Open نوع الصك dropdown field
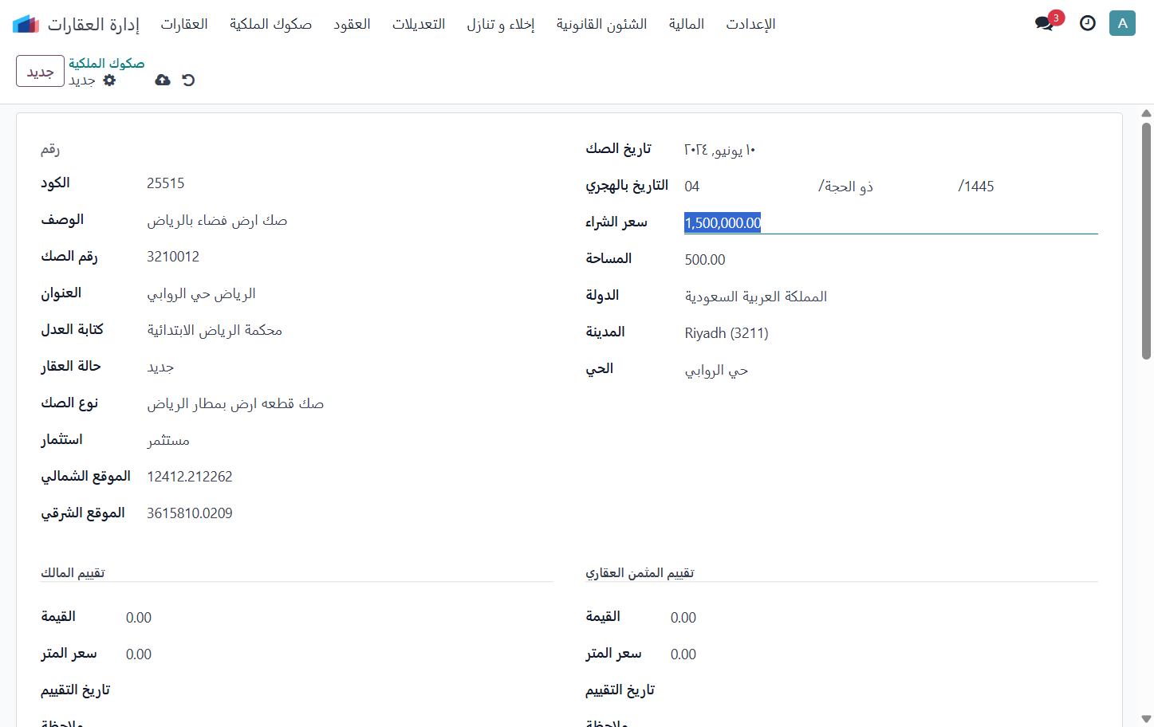 coord(349,403)
